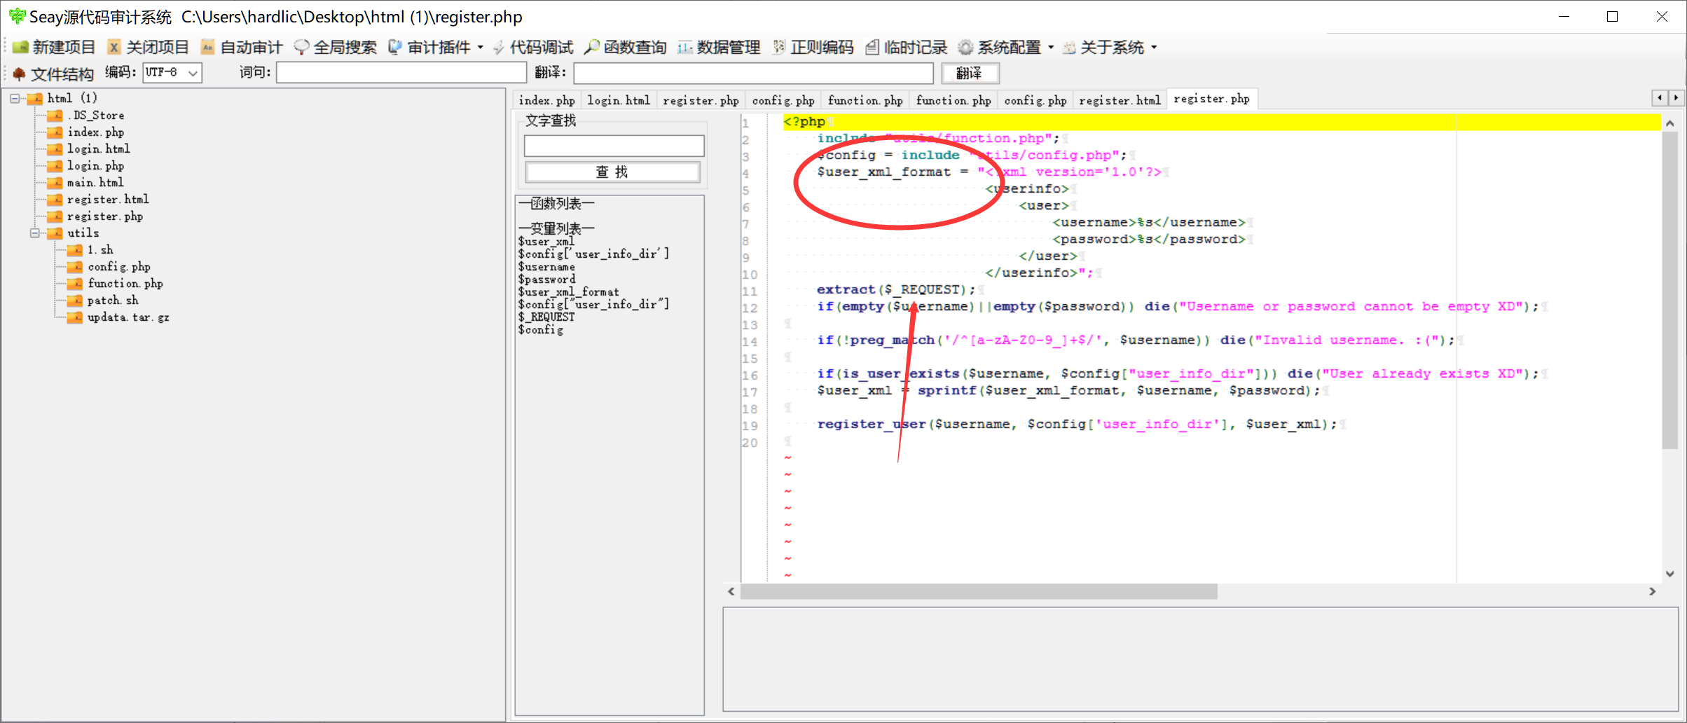Click the editor scroll down arrow

click(1670, 574)
